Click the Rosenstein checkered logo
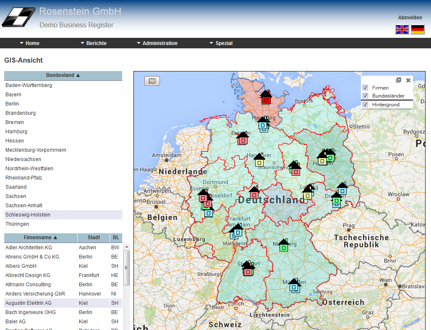The image size is (431, 330). [18, 17]
